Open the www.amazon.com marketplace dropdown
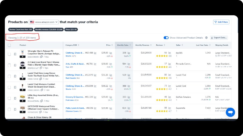Image resolution: width=243 pixels, height=136 pixels. (x=44, y=22)
